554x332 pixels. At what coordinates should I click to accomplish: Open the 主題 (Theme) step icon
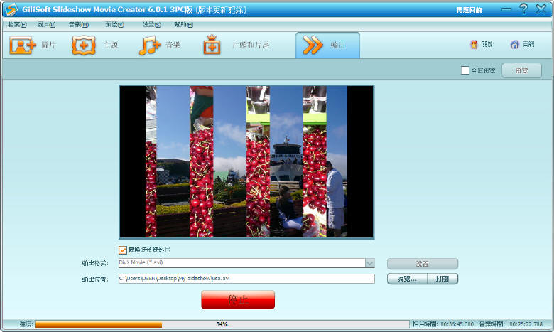(84, 45)
